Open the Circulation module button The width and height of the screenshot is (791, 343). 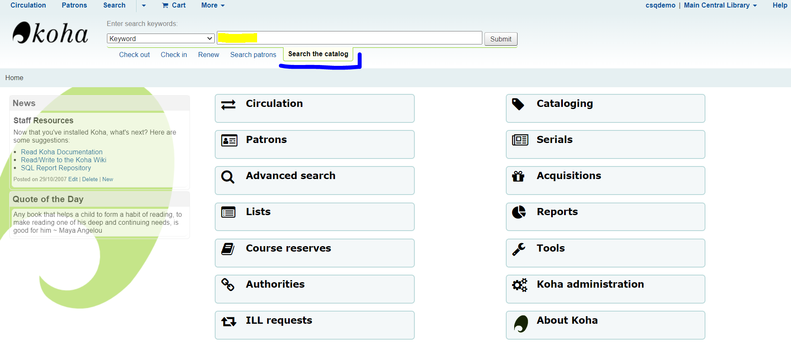pos(315,108)
